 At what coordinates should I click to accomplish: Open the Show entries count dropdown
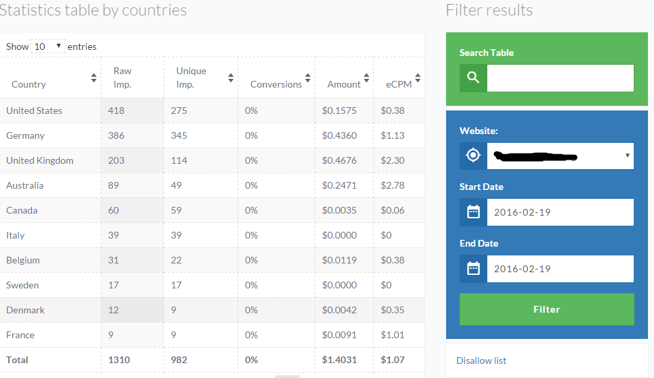(47, 46)
